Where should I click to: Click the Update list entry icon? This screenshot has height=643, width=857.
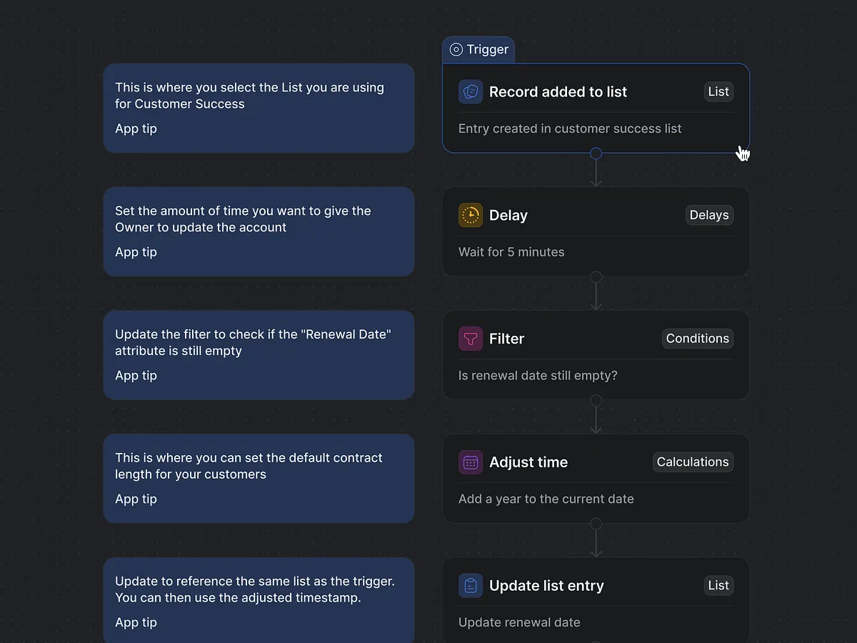(470, 585)
